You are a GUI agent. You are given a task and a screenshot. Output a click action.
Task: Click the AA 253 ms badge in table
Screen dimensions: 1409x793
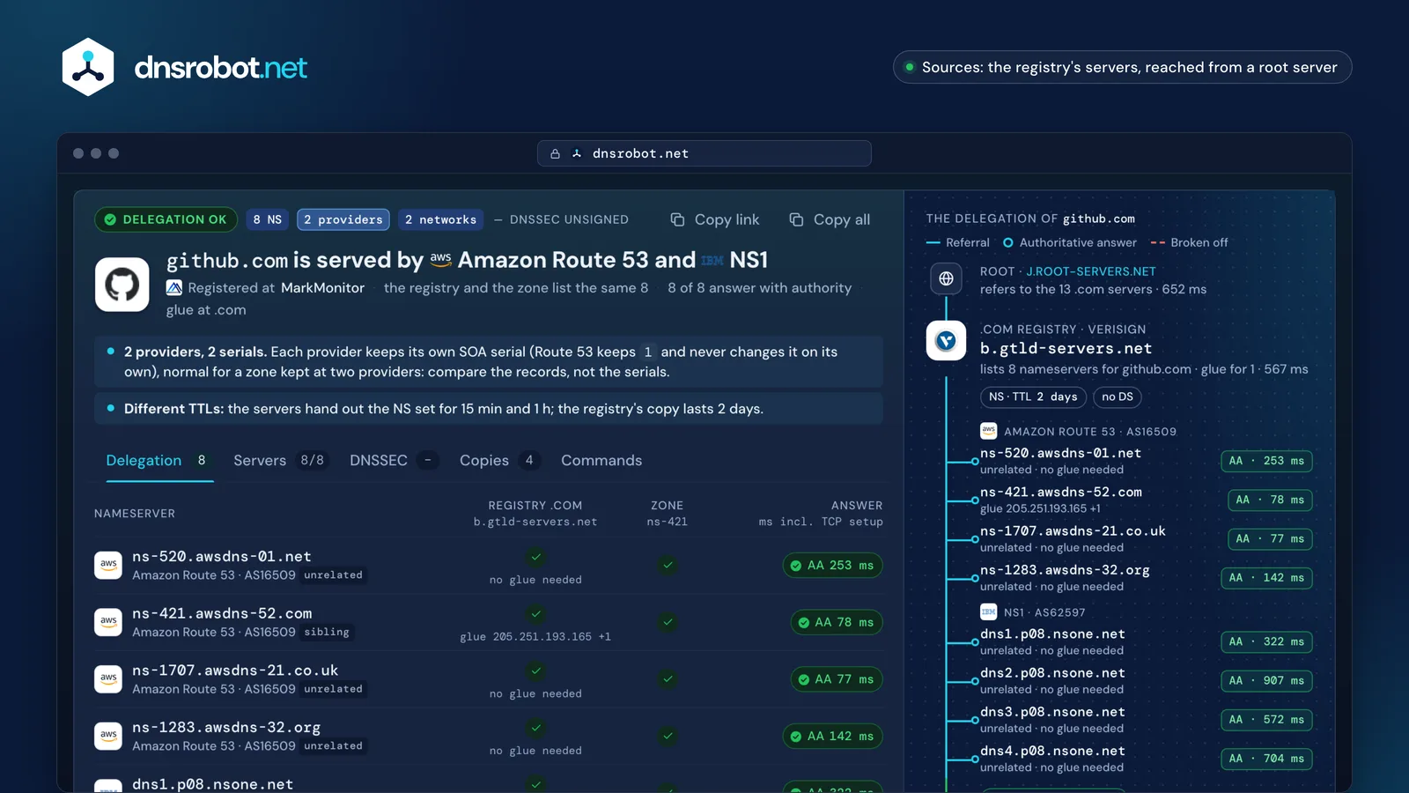coord(832,565)
